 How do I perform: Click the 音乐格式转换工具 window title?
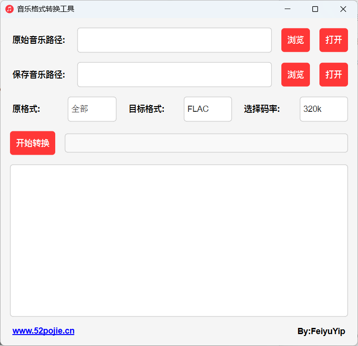(x=46, y=9)
